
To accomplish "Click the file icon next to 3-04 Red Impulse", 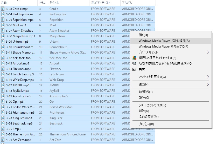I will 3,14.
